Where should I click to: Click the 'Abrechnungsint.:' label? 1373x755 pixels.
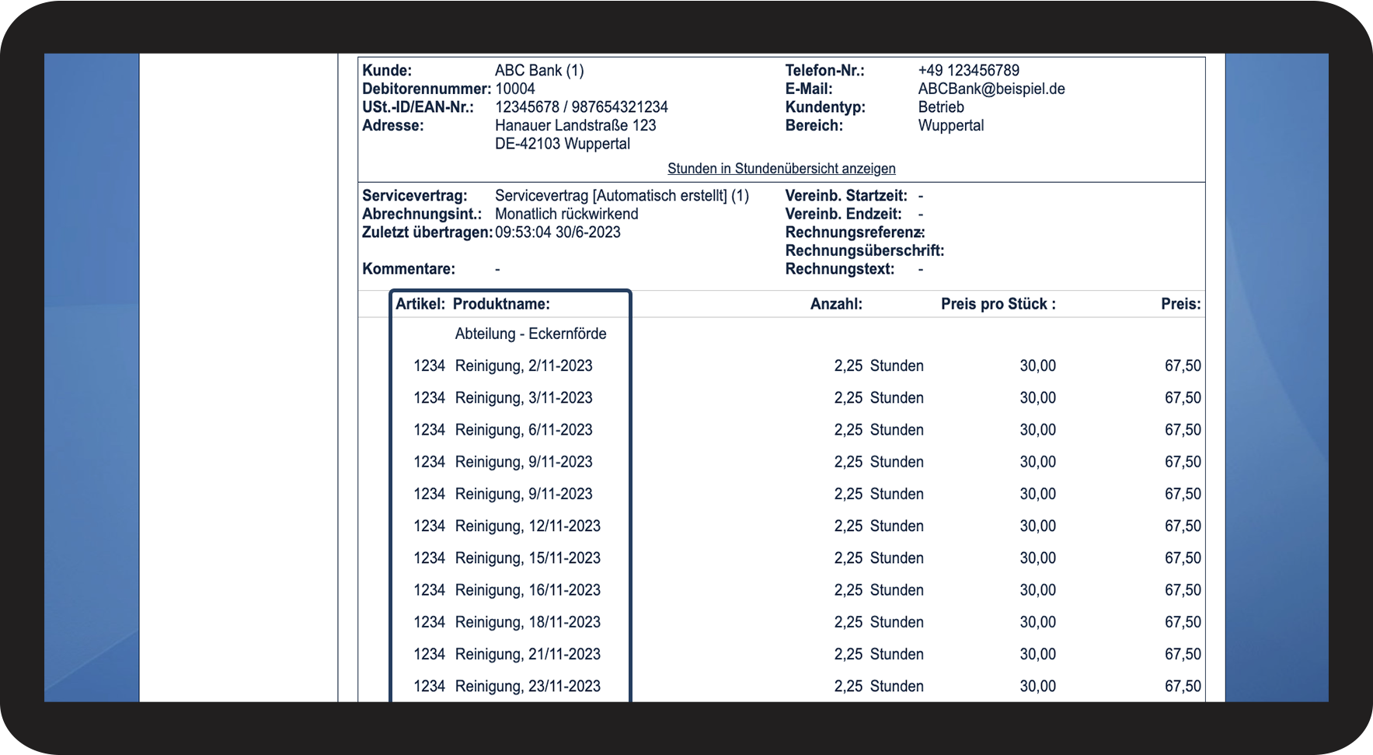click(x=422, y=214)
